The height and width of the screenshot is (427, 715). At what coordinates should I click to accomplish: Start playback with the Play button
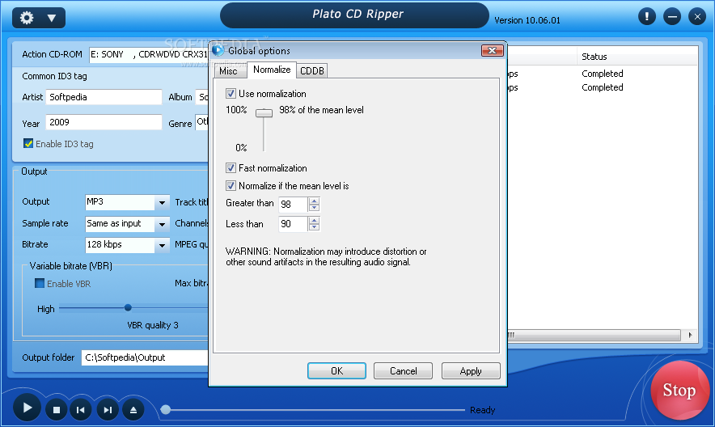27,408
